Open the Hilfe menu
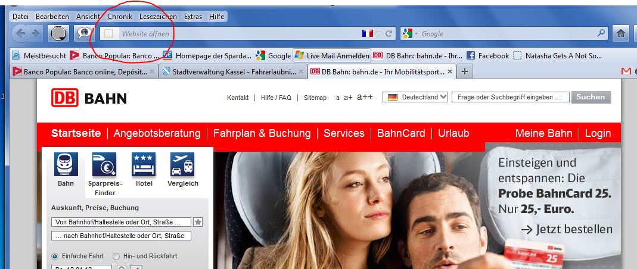The image size is (637, 269). point(216,17)
